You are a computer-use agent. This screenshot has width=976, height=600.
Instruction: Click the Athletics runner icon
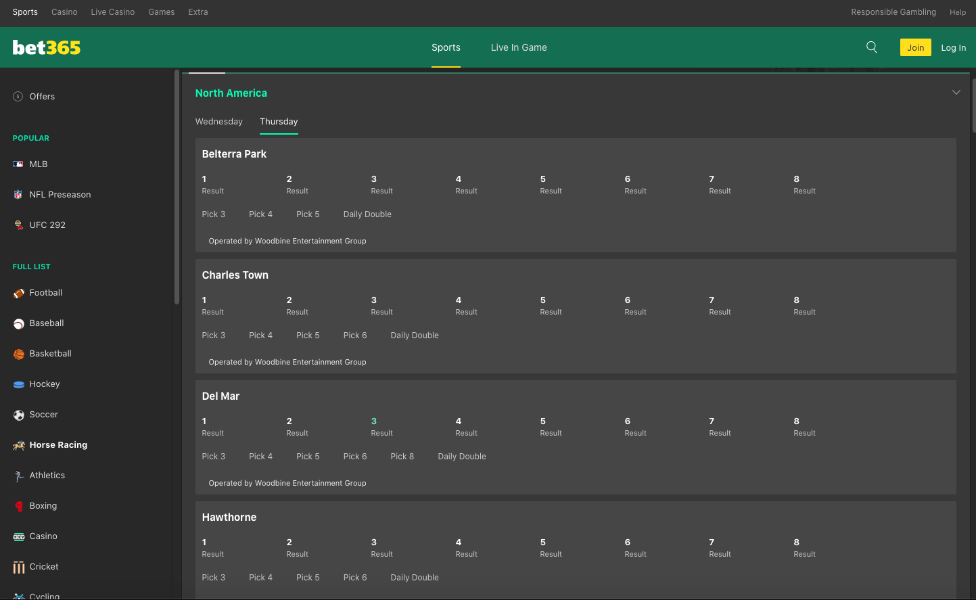(19, 476)
